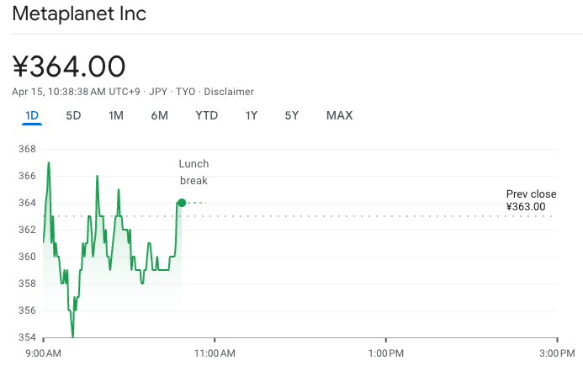
Task: Select the MAX time range
Action: [339, 115]
